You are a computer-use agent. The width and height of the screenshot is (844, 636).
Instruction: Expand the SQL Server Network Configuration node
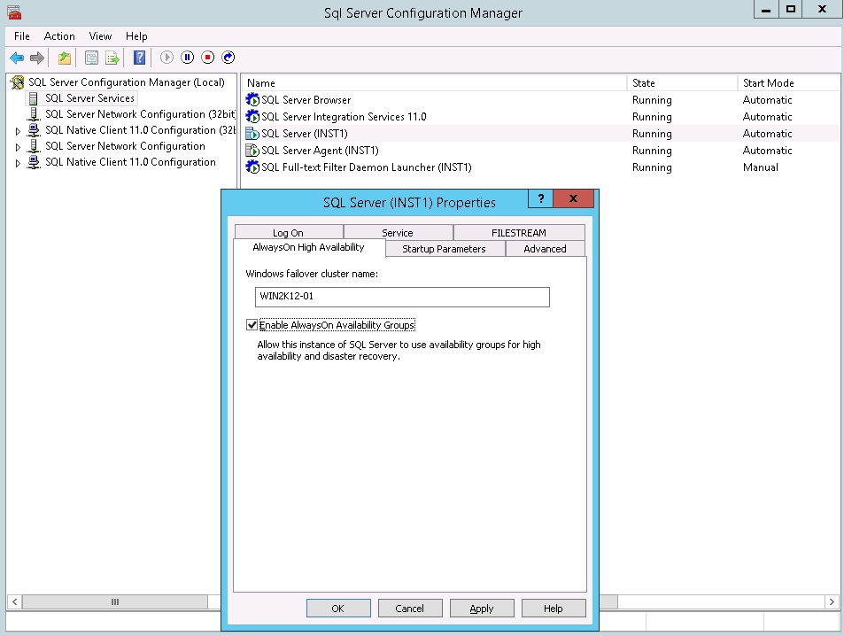tap(18, 147)
